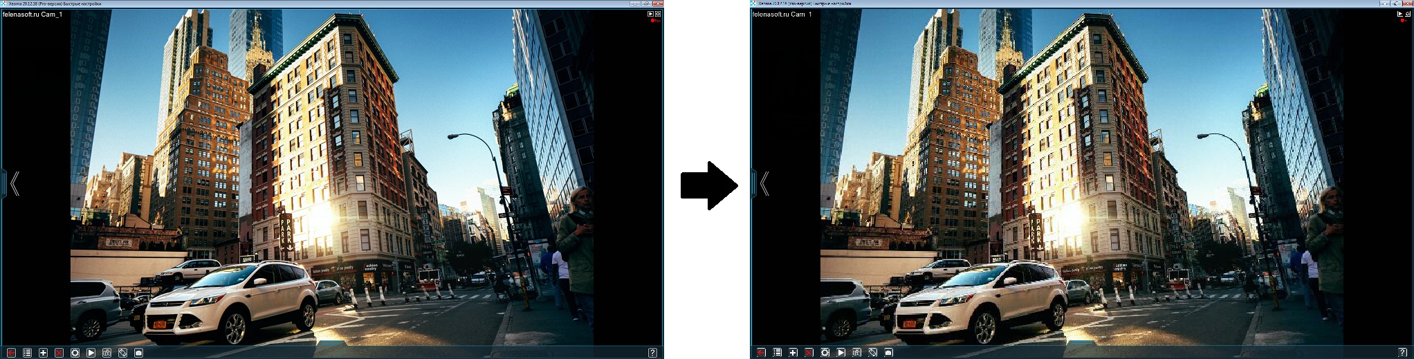Open gear settings icon in left window

coord(75,353)
